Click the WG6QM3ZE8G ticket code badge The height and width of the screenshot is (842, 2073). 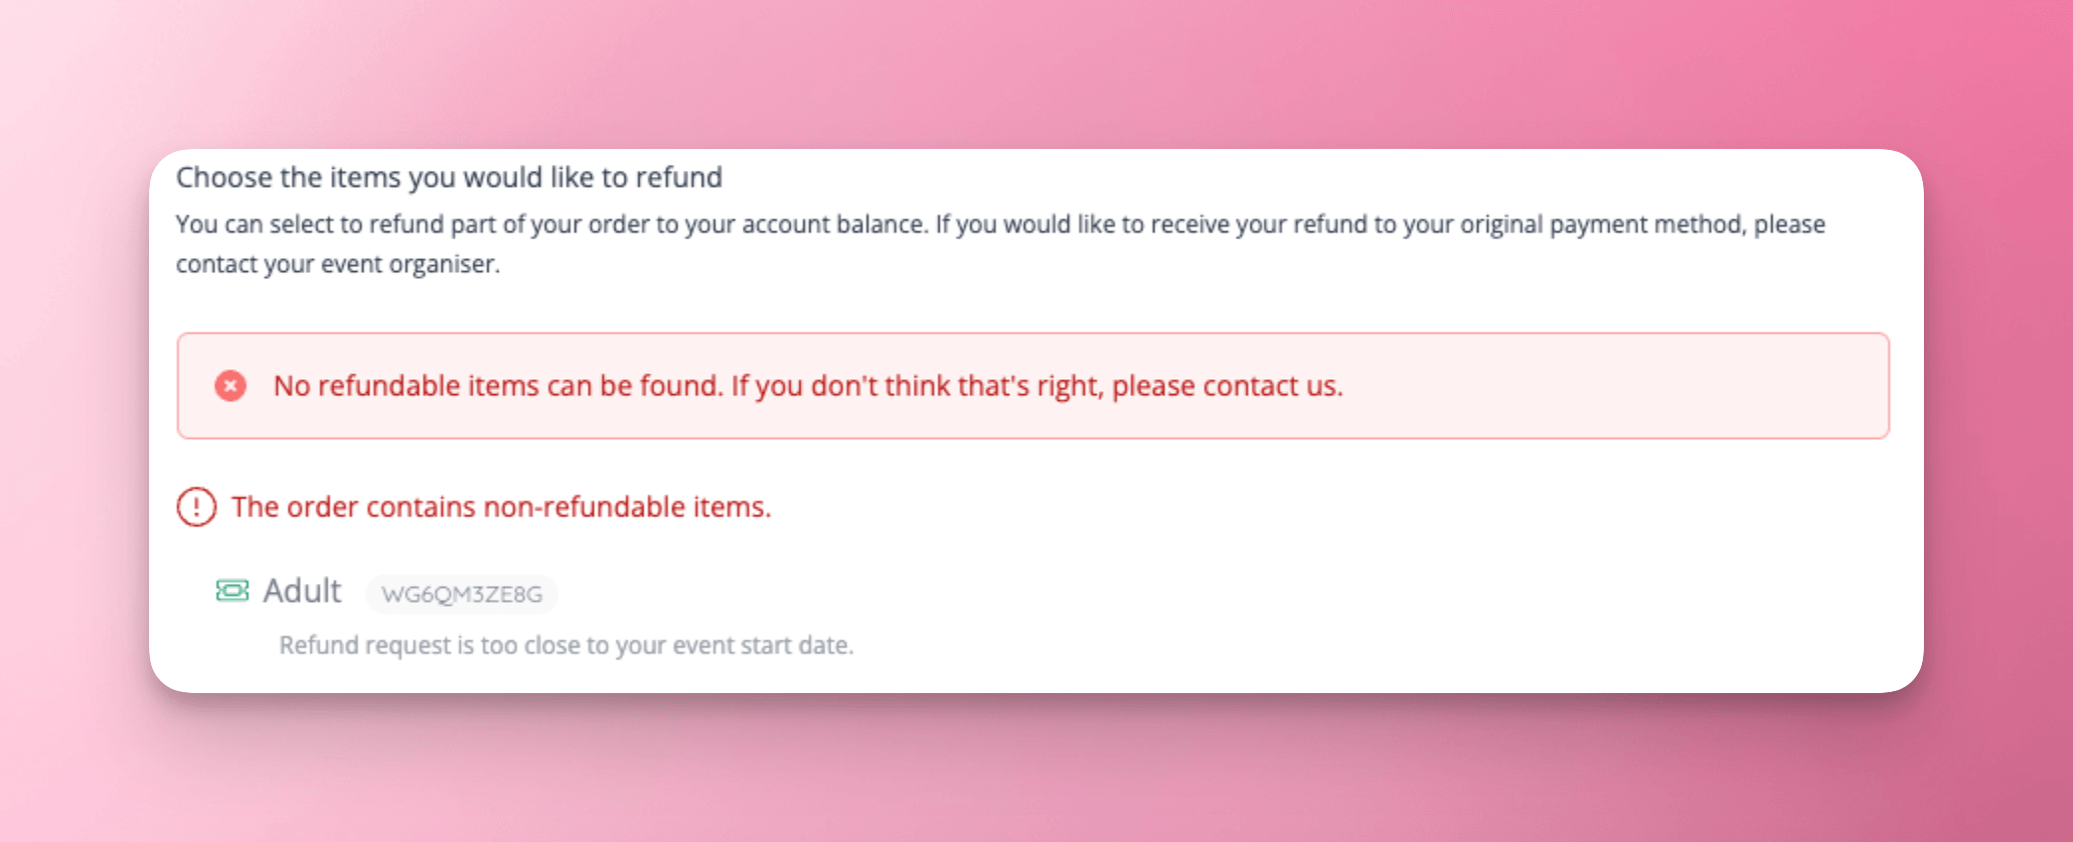click(x=462, y=594)
